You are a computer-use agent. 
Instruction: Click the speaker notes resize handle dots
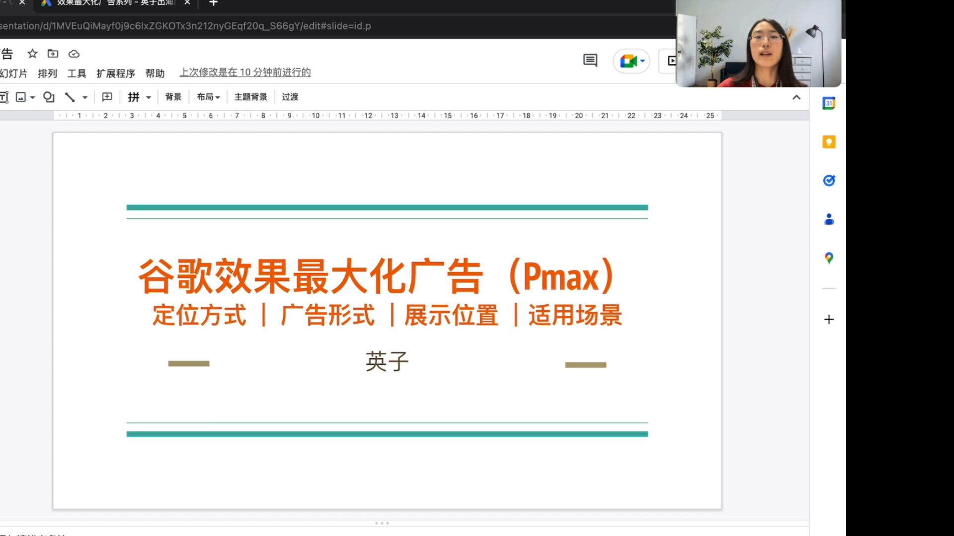pyautogui.click(x=382, y=523)
